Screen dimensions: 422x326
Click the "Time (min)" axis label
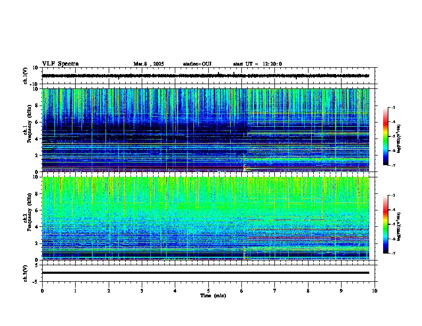(213, 296)
